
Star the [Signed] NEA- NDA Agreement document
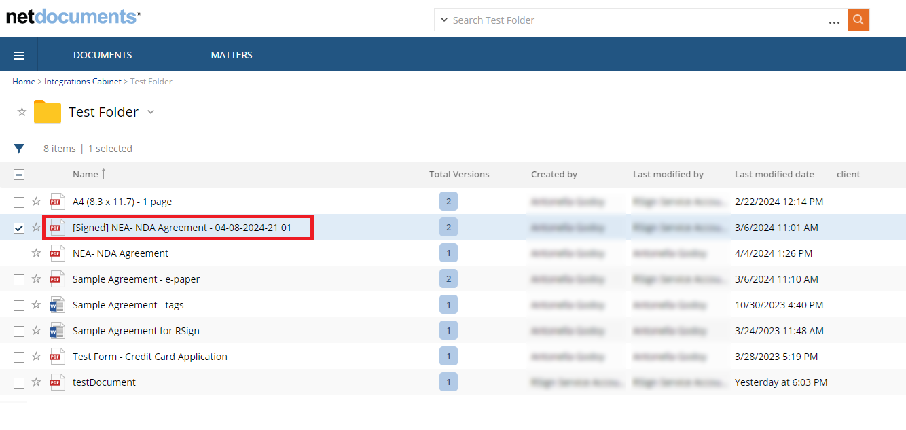[x=37, y=227]
